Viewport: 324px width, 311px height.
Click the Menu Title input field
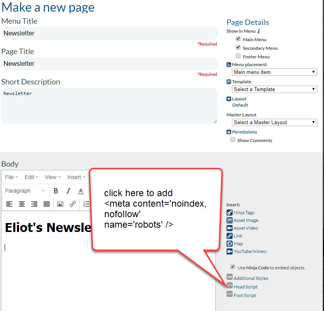[x=109, y=33]
